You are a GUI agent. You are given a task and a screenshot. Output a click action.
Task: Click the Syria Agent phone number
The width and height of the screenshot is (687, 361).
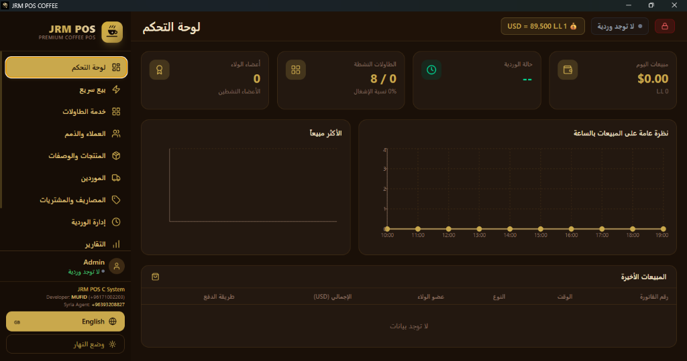coord(108,305)
